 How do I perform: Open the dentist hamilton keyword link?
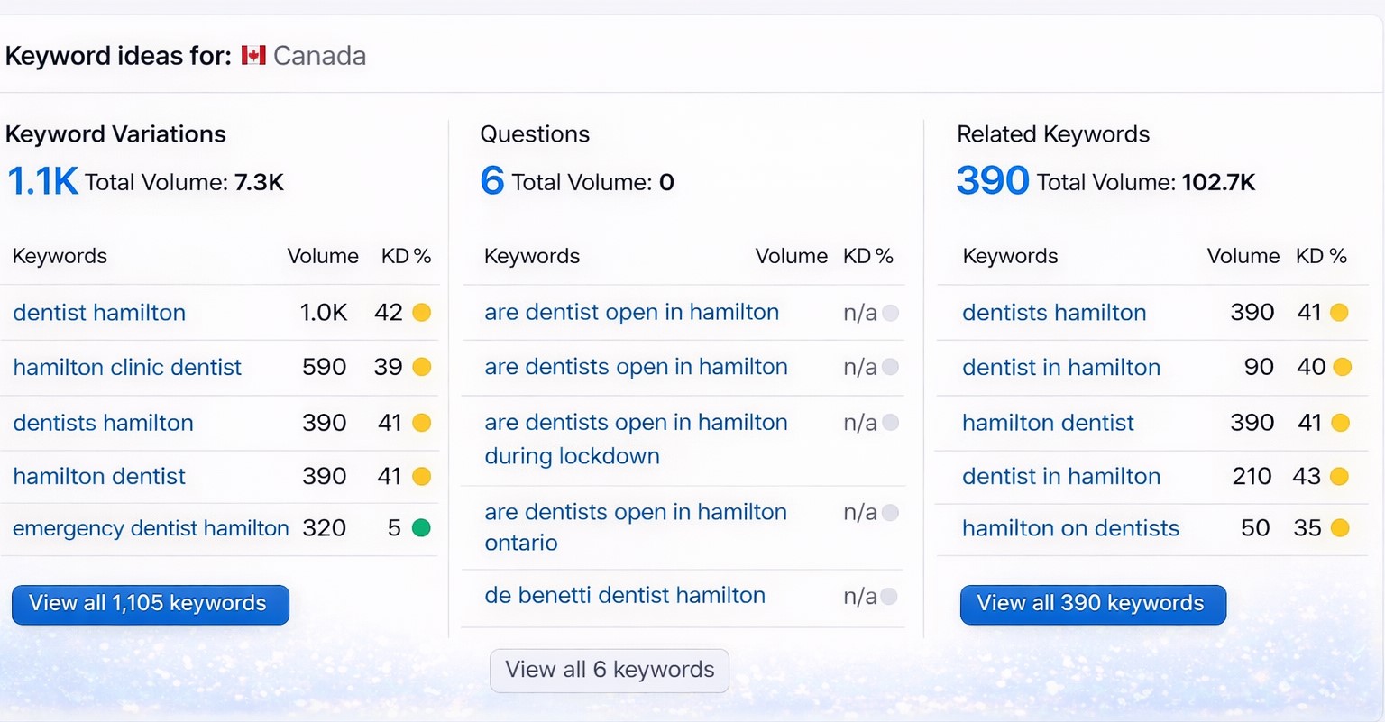click(x=99, y=313)
